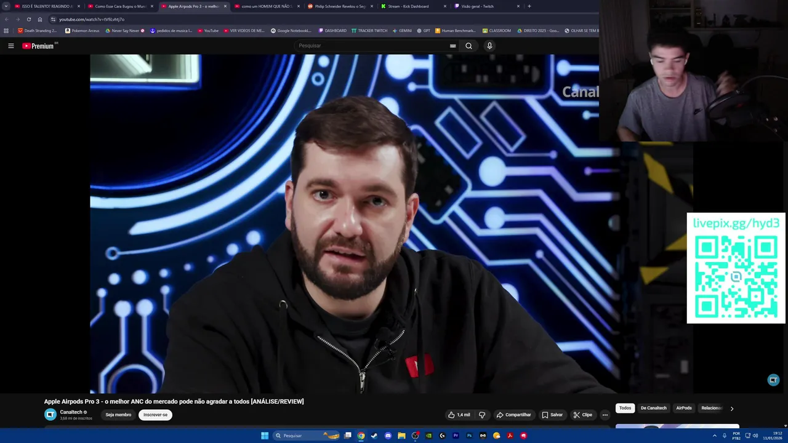Click the livepix.gg/hyd3 QR code

[736, 276]
